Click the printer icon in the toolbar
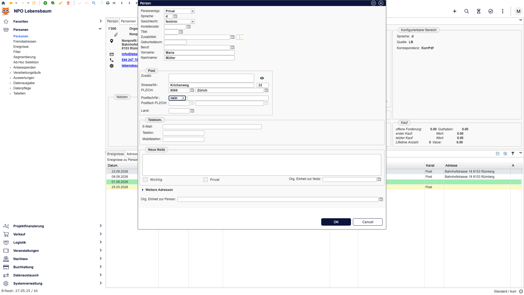524x295 pixels. tap(108, 3)
